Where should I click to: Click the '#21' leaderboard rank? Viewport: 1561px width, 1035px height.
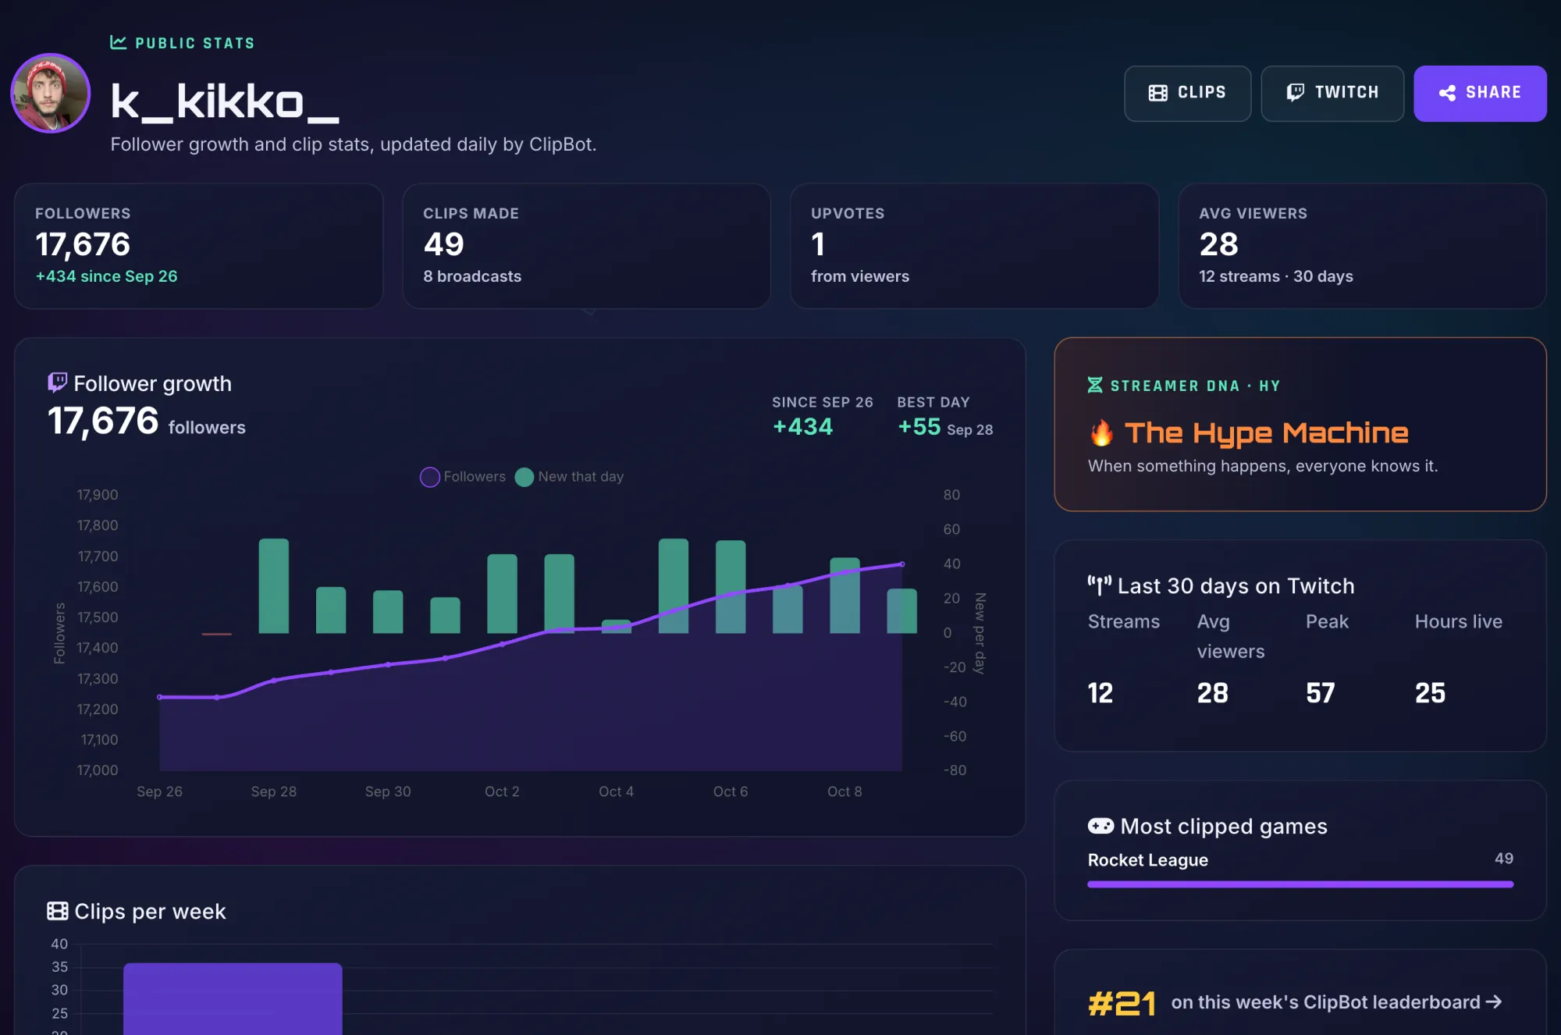[x=1122, y=1003]
